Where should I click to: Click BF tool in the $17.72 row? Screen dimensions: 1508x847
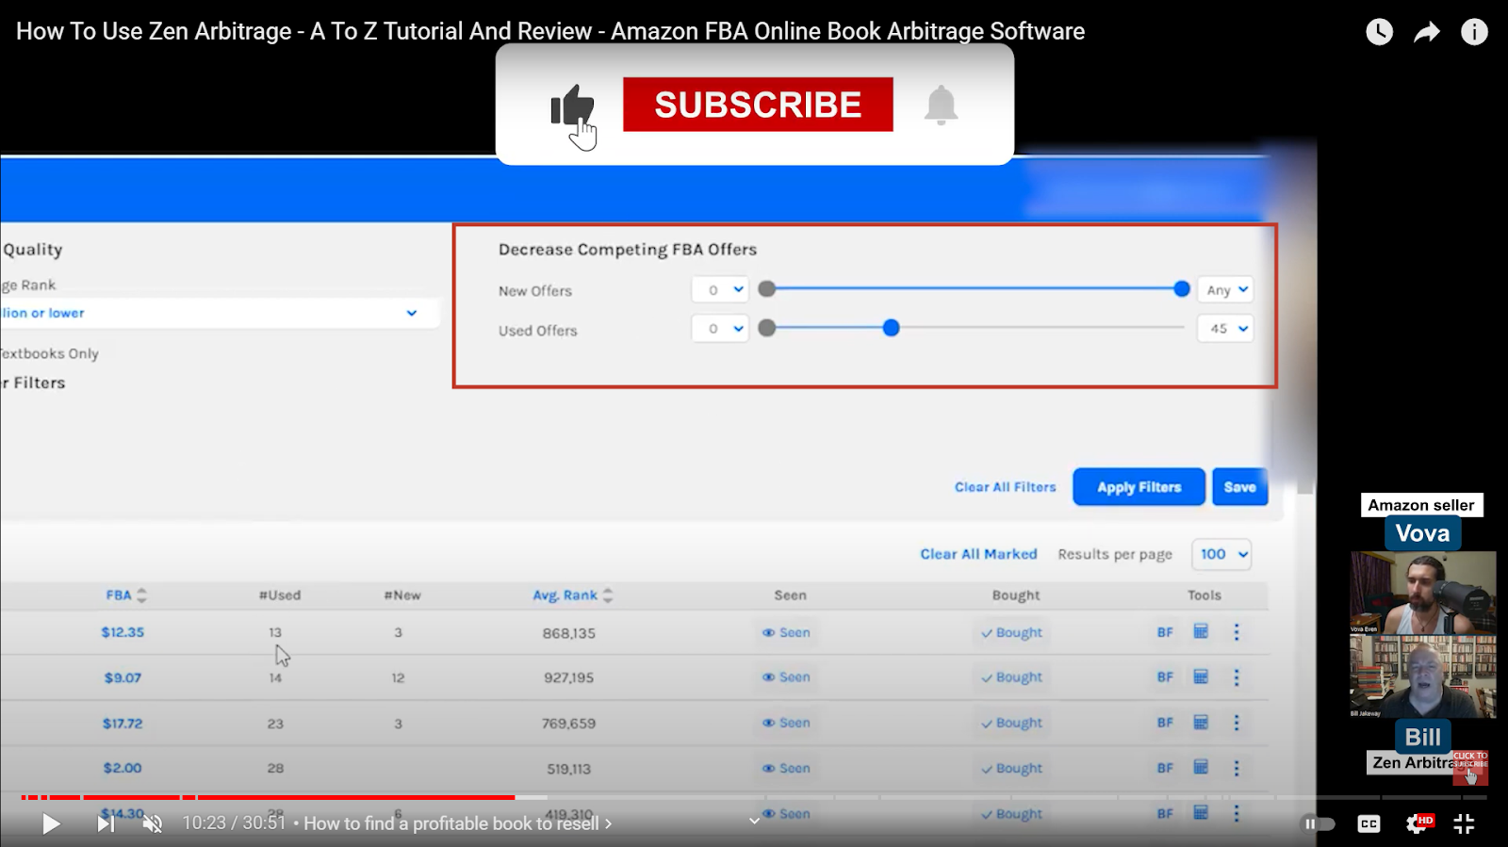coord(1165,723)
